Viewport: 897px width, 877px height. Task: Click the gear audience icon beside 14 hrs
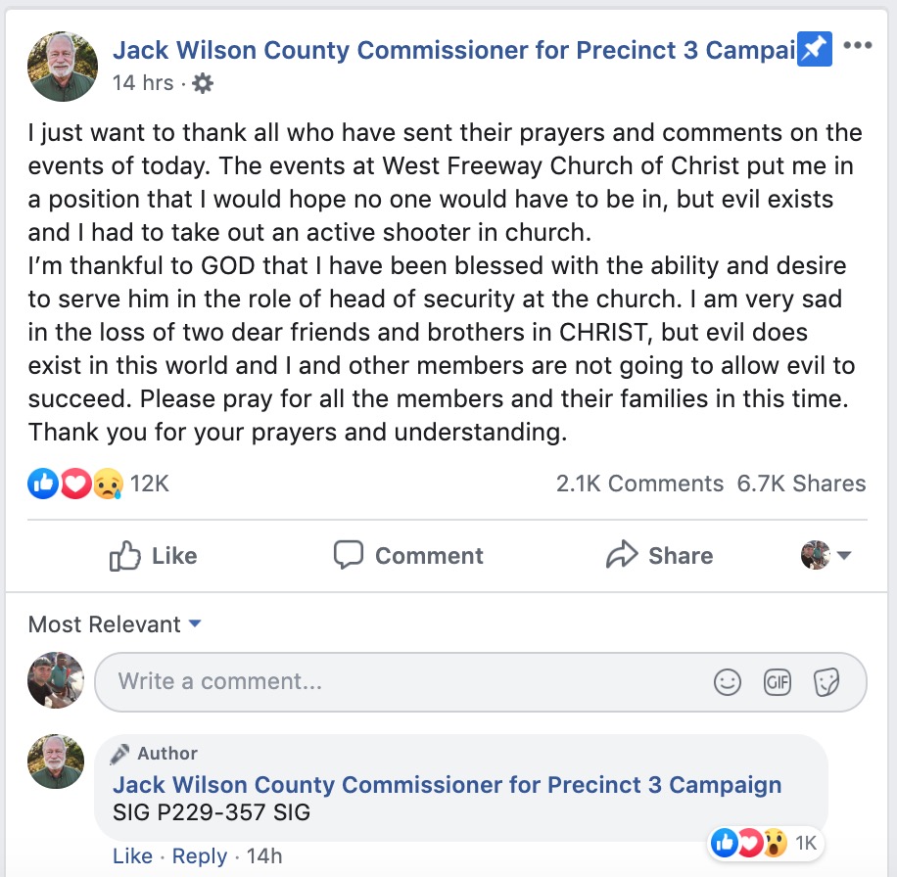click(203, 83)
